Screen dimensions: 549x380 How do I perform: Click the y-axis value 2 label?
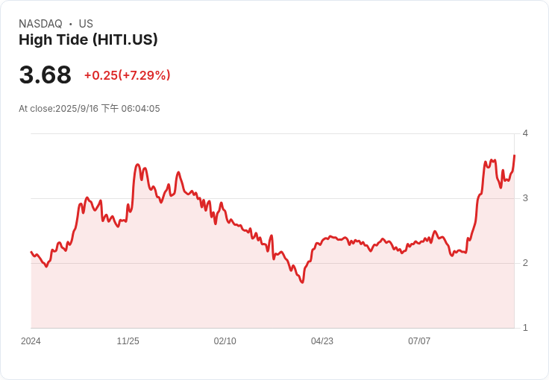click(525, 263)
